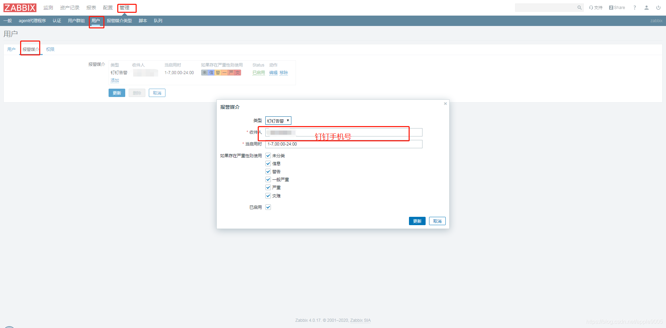Image resolution: width=666 pixels, height=328 pixels.
Task: Click the ZABBIX logo
Action: click(20, 8)
